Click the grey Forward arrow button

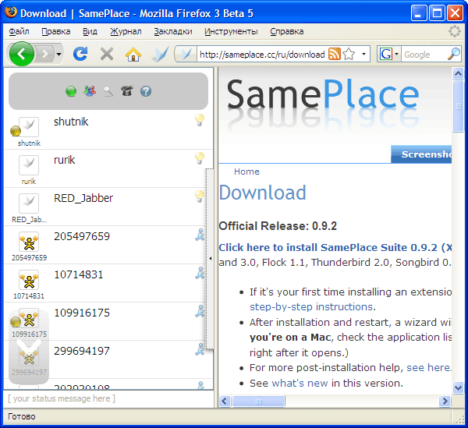[x=45, y=54]
